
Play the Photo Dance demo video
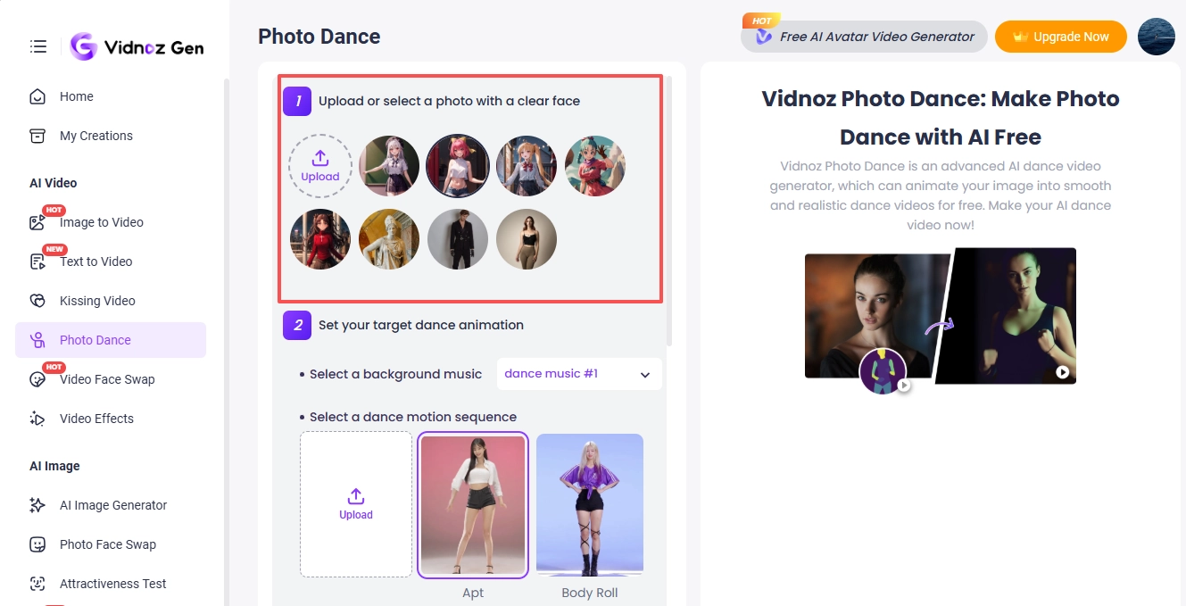click(x=1062, y=374)
